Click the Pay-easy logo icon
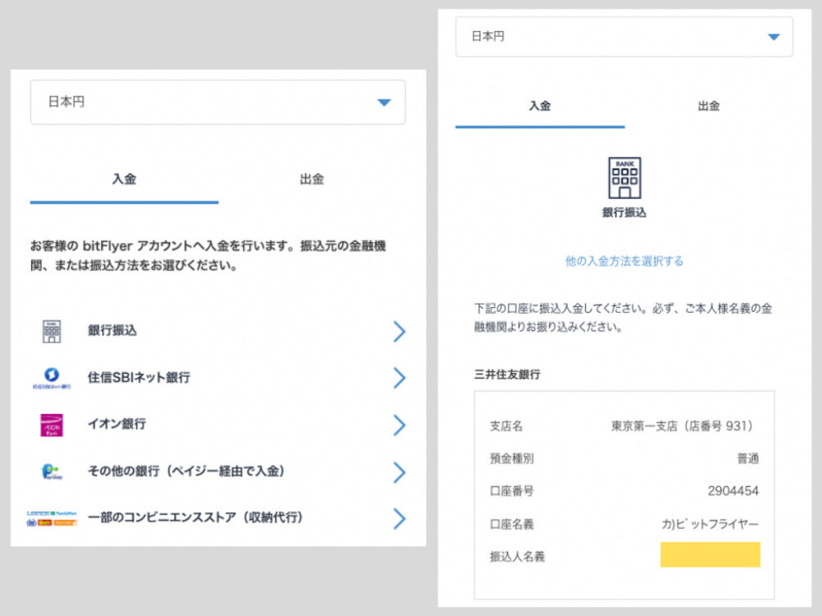 (x=51, y=471)
